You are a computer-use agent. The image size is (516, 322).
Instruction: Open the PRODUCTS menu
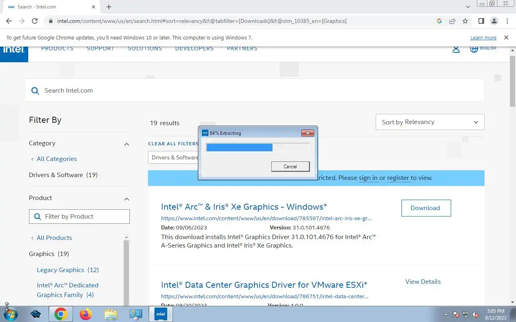pyautogui.click(x=57, y=48)
